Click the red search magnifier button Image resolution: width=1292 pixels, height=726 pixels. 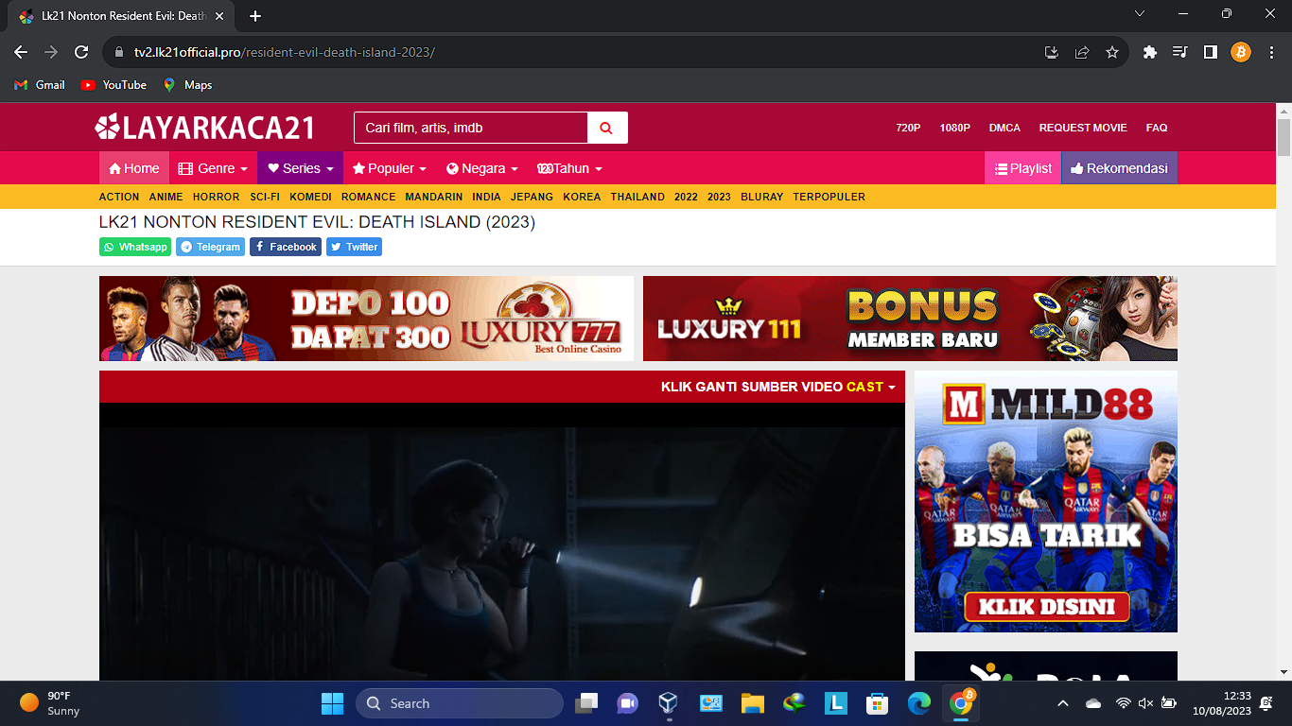point(607,128)
